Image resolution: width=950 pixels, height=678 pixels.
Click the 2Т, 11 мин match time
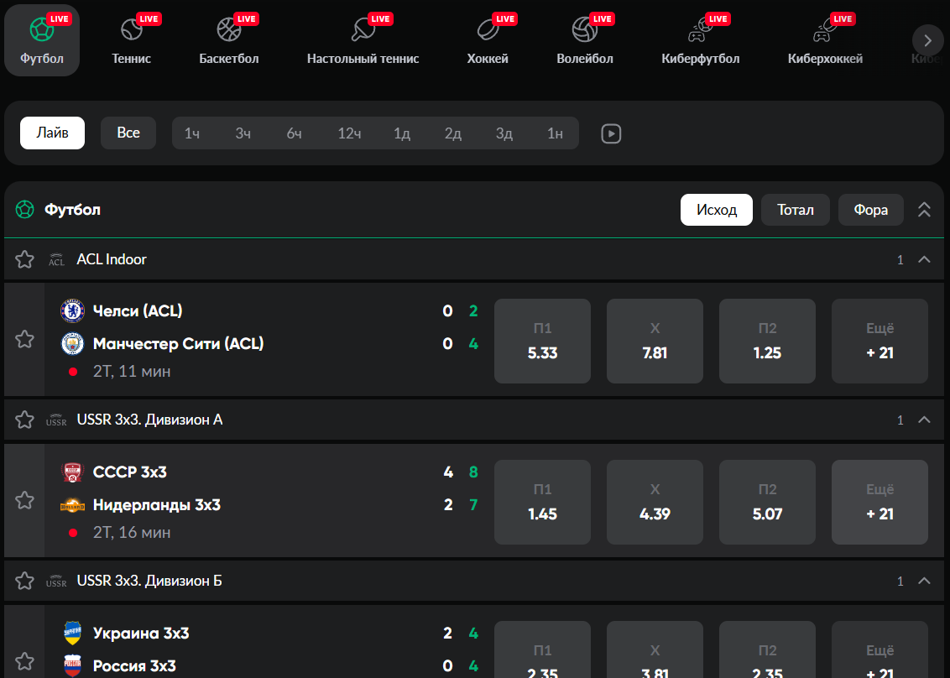pos(132,372)
